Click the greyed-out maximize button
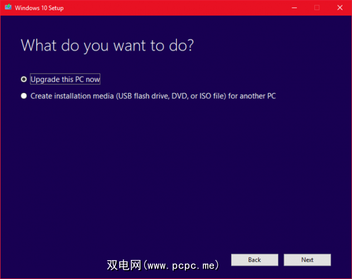This screenshot has width=352, height=279. (x=317, y=8)
